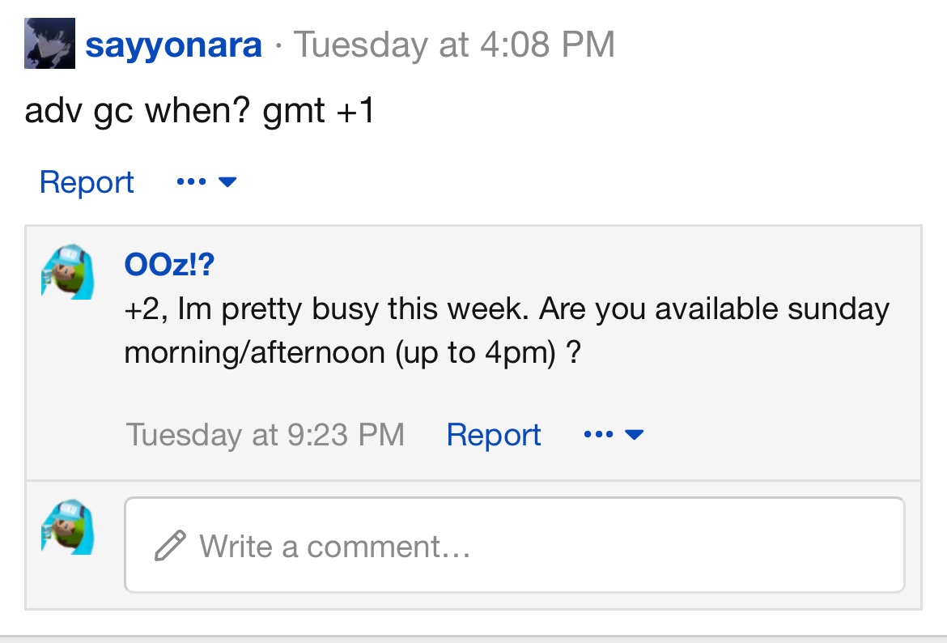
Task: Expand the dropdown arrow on OOz!? comment
Action: [x=634, y=434]
